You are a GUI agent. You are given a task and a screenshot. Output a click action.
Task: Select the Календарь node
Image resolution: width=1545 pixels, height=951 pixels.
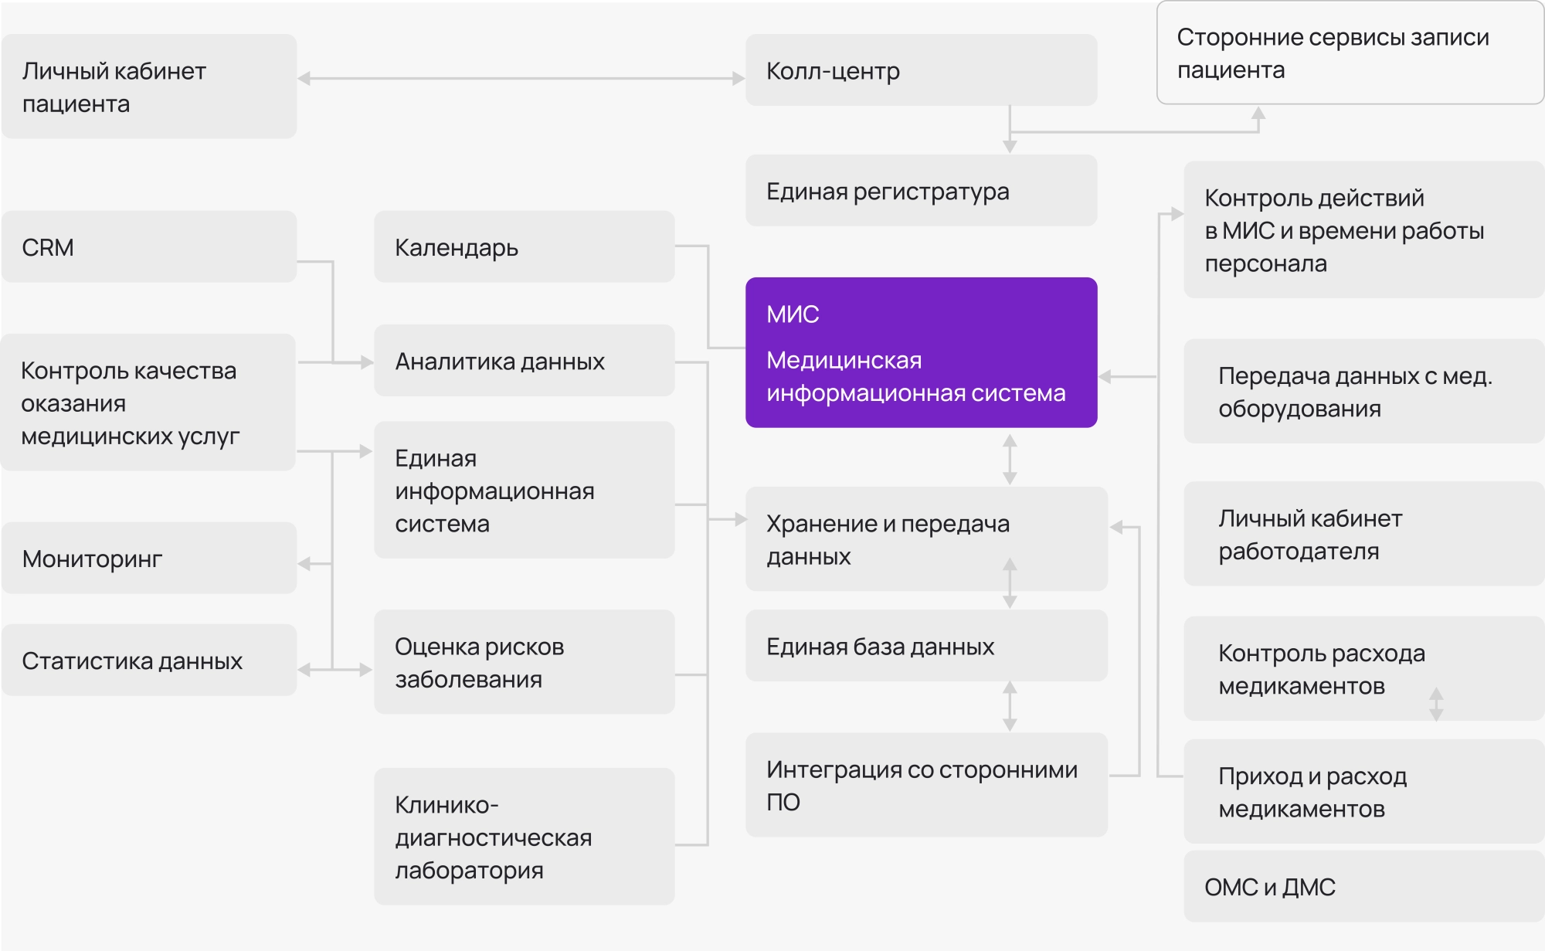pyautogui.click(x=524, y=246)
